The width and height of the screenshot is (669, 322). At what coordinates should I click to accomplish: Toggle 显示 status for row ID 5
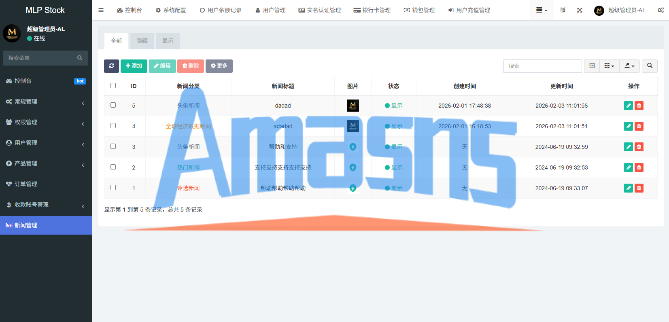(x=393, y=106)
